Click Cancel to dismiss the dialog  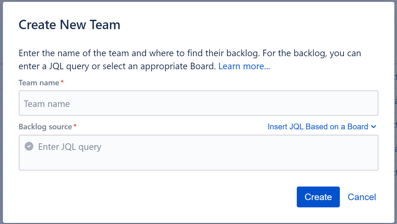click(x=362, y=197)
